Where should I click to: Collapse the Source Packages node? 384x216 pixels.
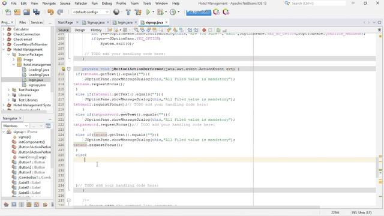point(8,55)
